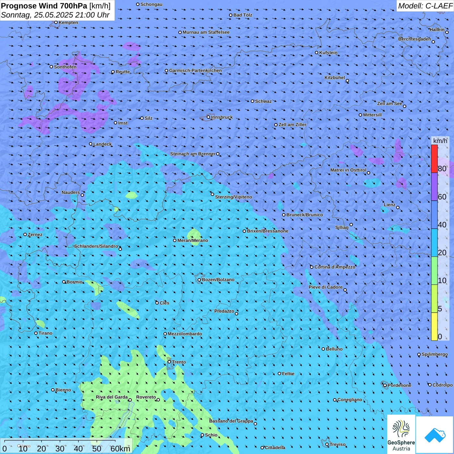Click the 'Hallein' label
The image size is (454, 454).
click(x=437, y=30)
